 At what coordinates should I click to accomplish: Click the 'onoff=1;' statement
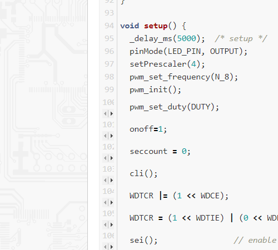(148, 129)
